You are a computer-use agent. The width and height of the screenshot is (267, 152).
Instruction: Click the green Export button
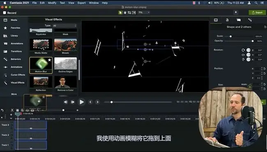(x=257, y=13)
